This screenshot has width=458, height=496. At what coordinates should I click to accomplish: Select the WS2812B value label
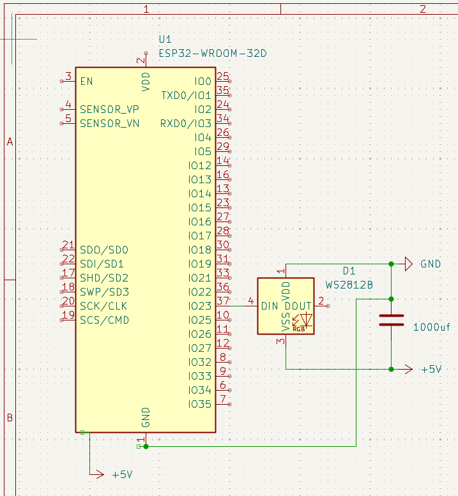349,285
